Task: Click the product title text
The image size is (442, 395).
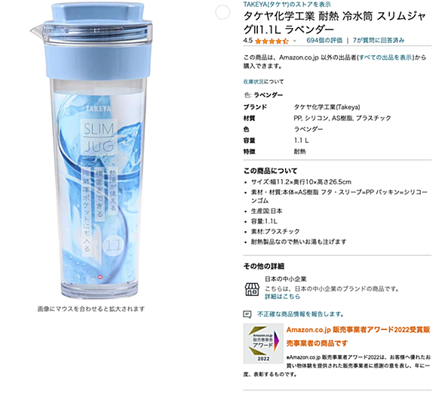Action: [335, 23]
